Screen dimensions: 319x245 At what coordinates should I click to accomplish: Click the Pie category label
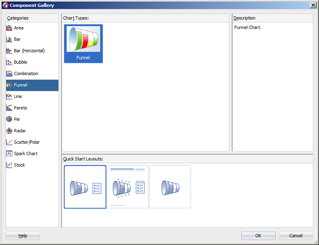[17, 119]
